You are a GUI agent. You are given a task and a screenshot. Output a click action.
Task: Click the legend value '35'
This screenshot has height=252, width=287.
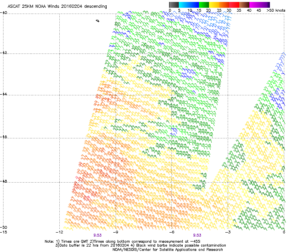pyautogui.click(x=239, y=10)
